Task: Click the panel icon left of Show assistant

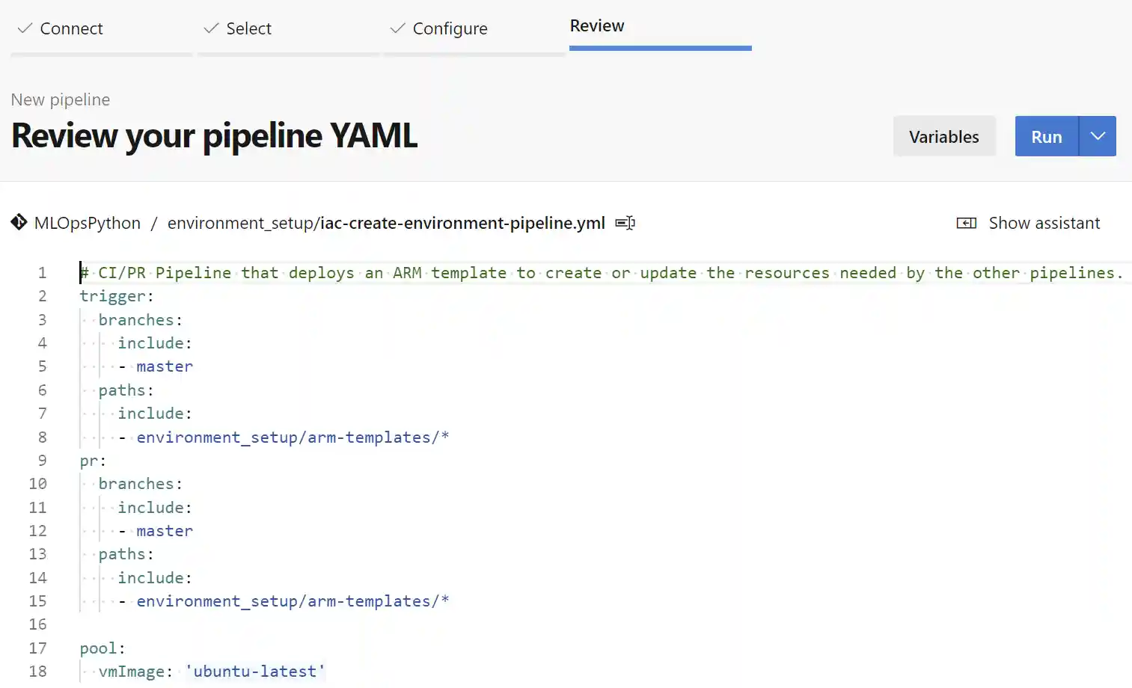Action: (x=966, y=223)
